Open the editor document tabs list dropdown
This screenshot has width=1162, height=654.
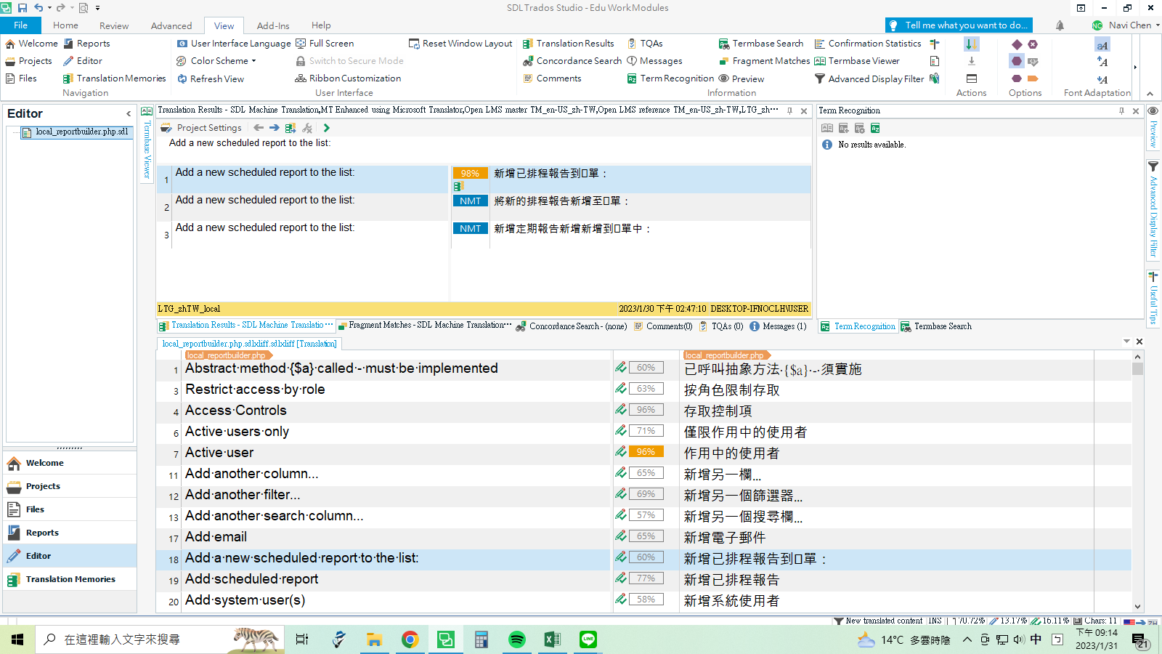coord(1126,342)
